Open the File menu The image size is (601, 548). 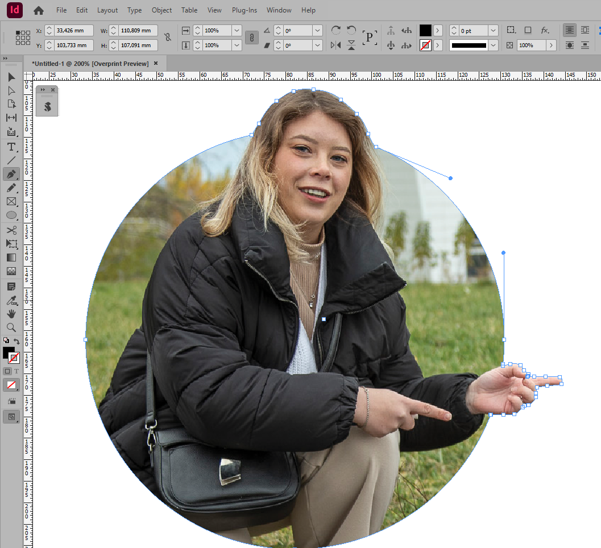(x=61, y=10)
